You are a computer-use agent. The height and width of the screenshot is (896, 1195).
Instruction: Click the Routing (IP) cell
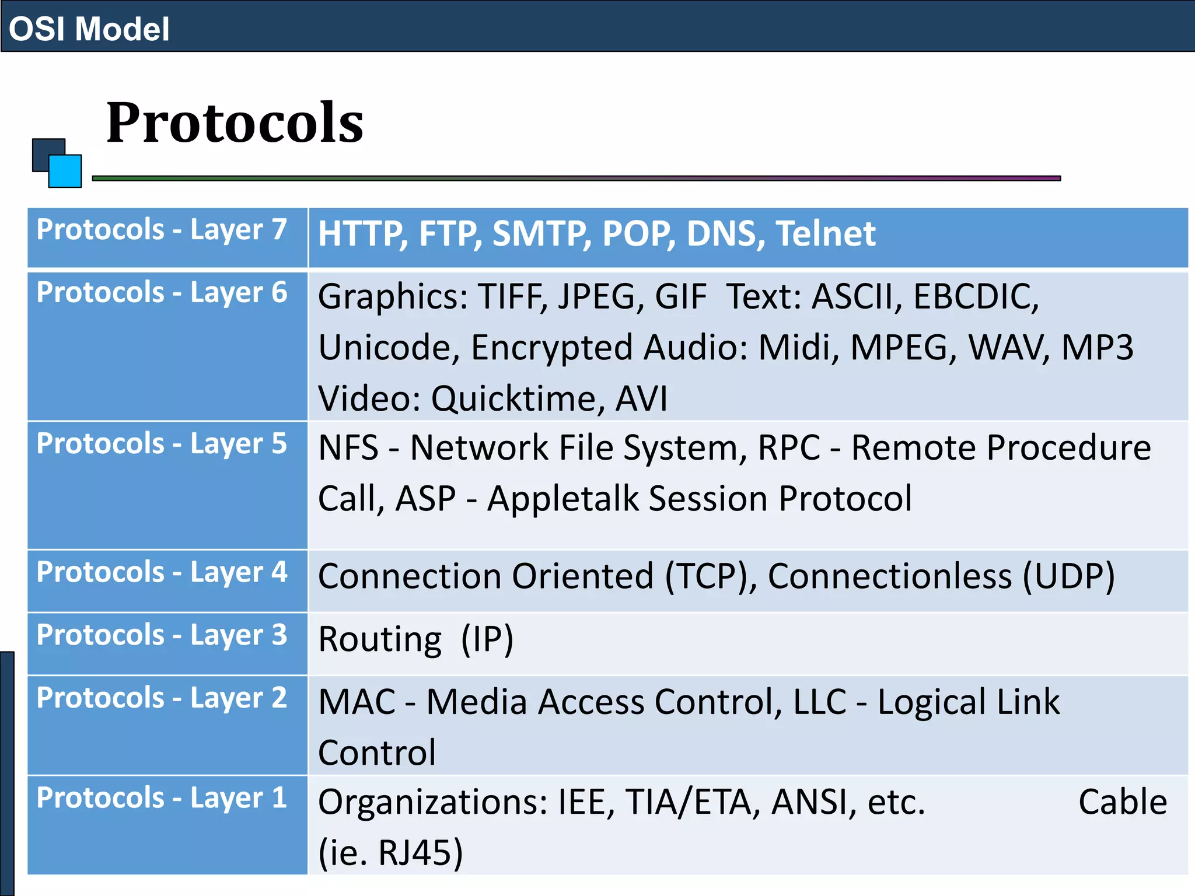tap(415, 639)
